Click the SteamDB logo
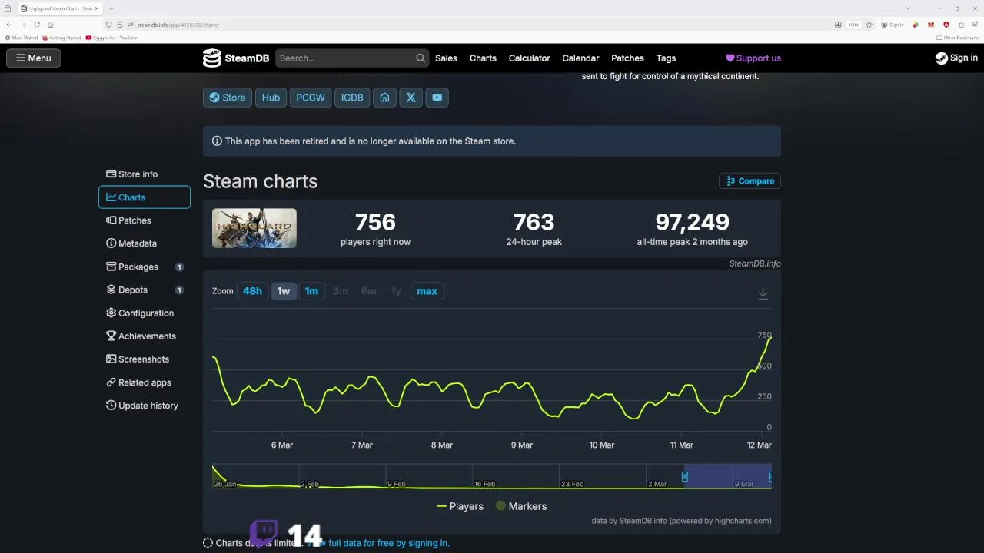 pos(234,58)
